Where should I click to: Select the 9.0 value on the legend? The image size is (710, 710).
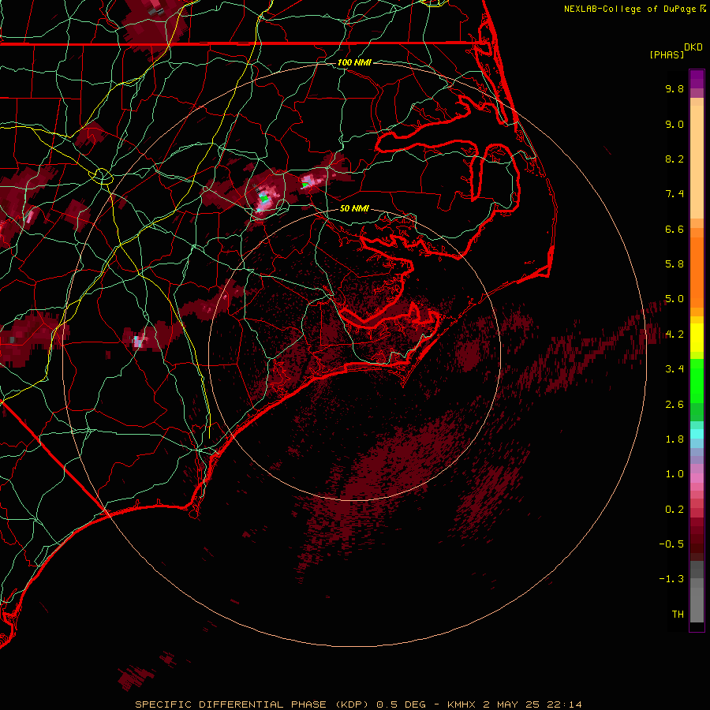coord(674,124)
